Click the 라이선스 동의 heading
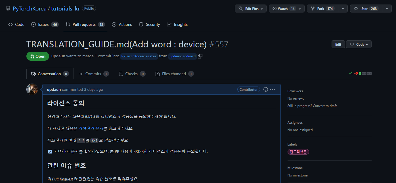Screen dimensions: 396x183 pyautogui.click(x=66, y=103)
